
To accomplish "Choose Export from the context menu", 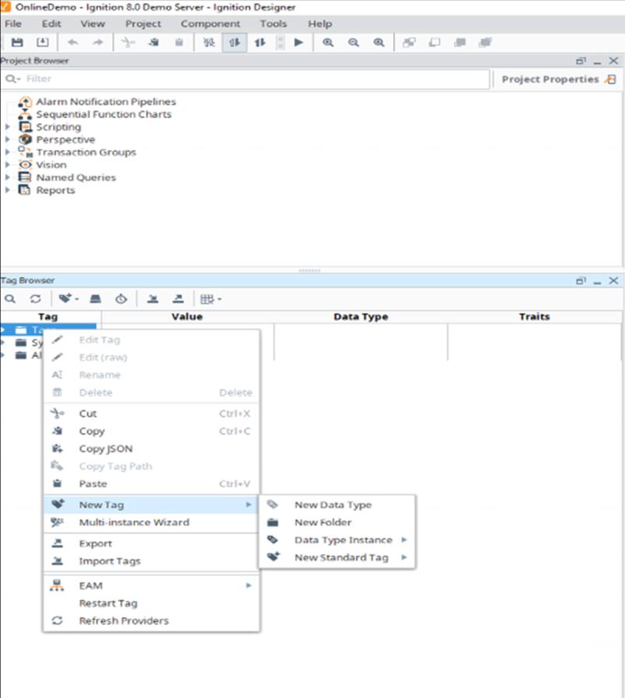I will point(152,543).
